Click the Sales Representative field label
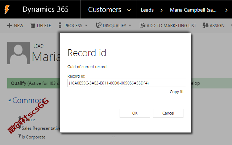The height and width of the screenshot is (145, 232). pos(41,128)
